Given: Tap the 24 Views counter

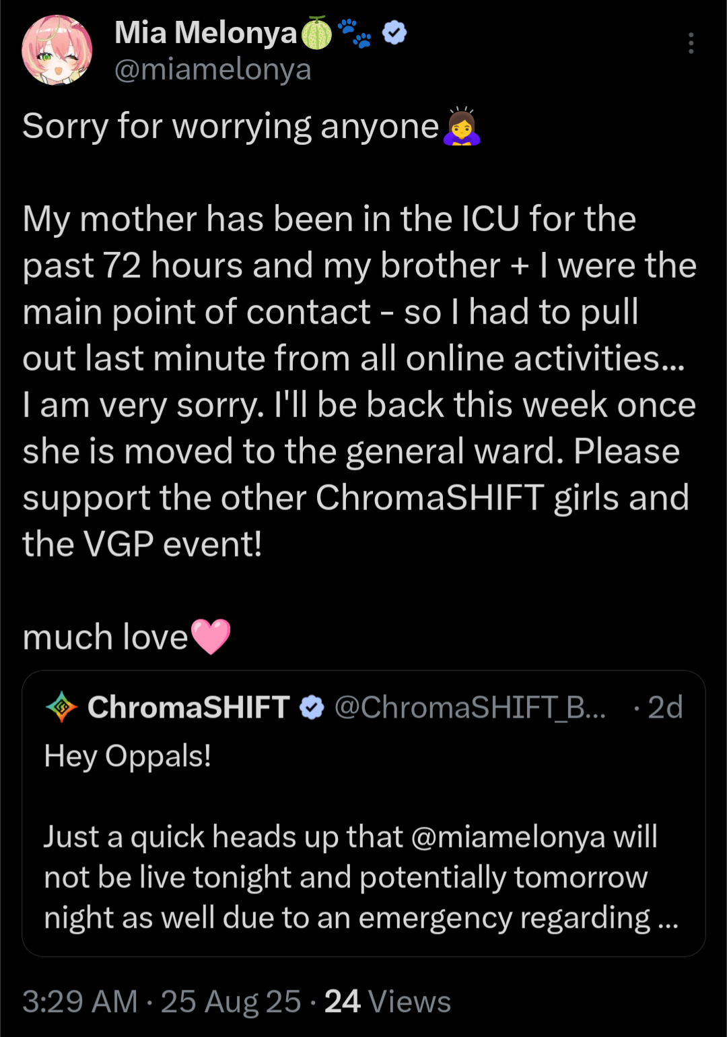Looking at the screenshot, I should point(387,1001).
